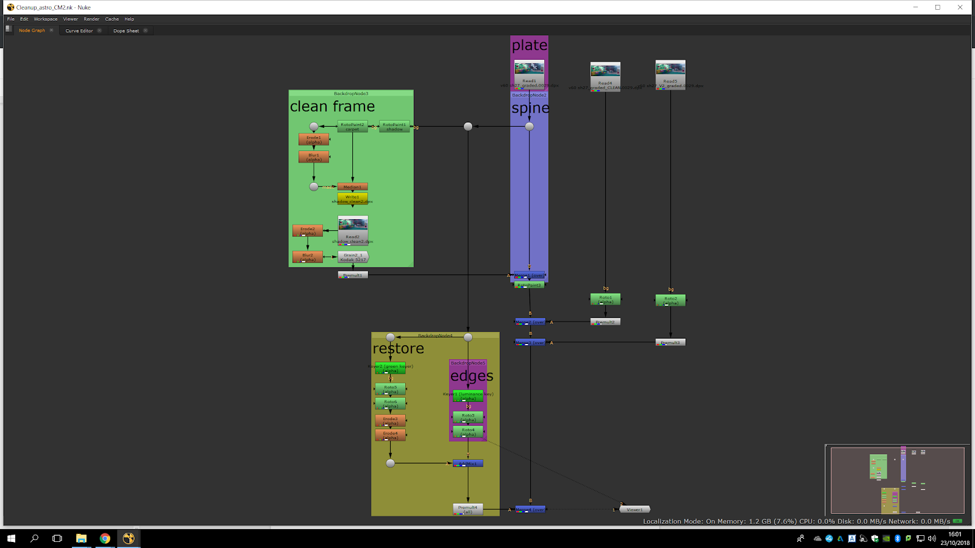Screen dimensions: 975x548
Task: Select the Merge4 over node
Action: (530, 510)
